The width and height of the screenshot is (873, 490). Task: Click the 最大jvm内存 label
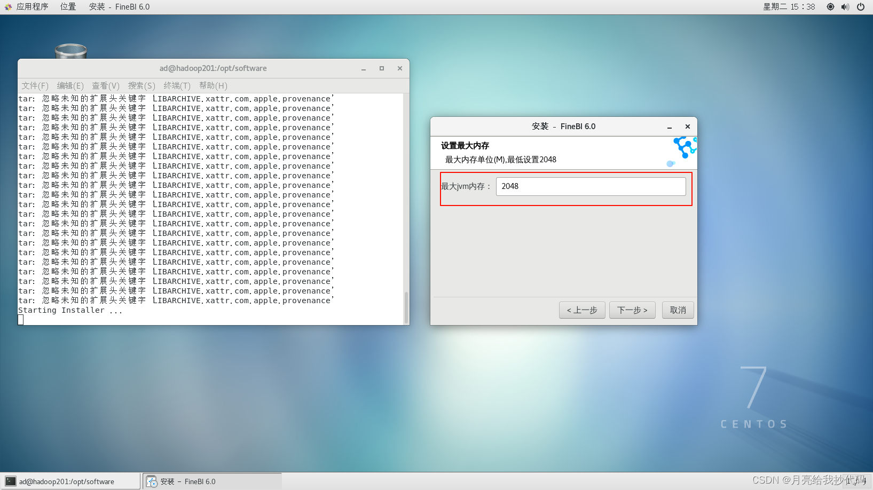point(466,186)
